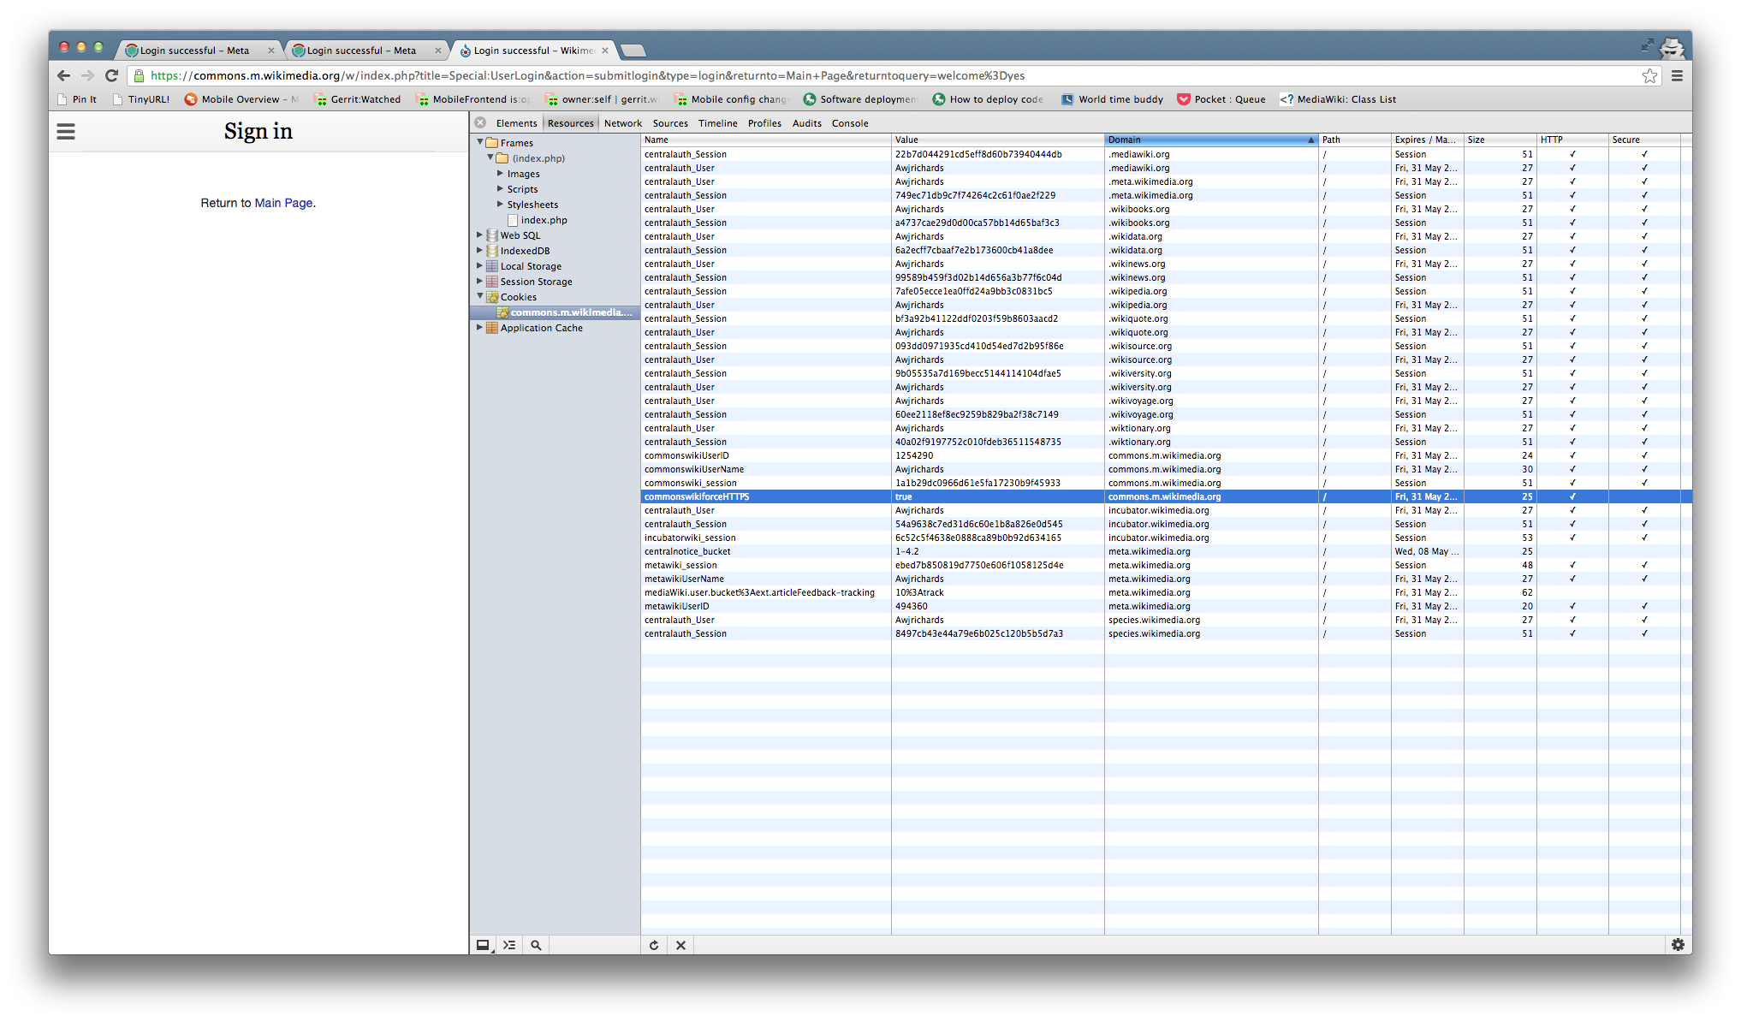The image size is (1741, 1022).
Task: Open the mobile site hamburger menu
Action: coord(66,132)
